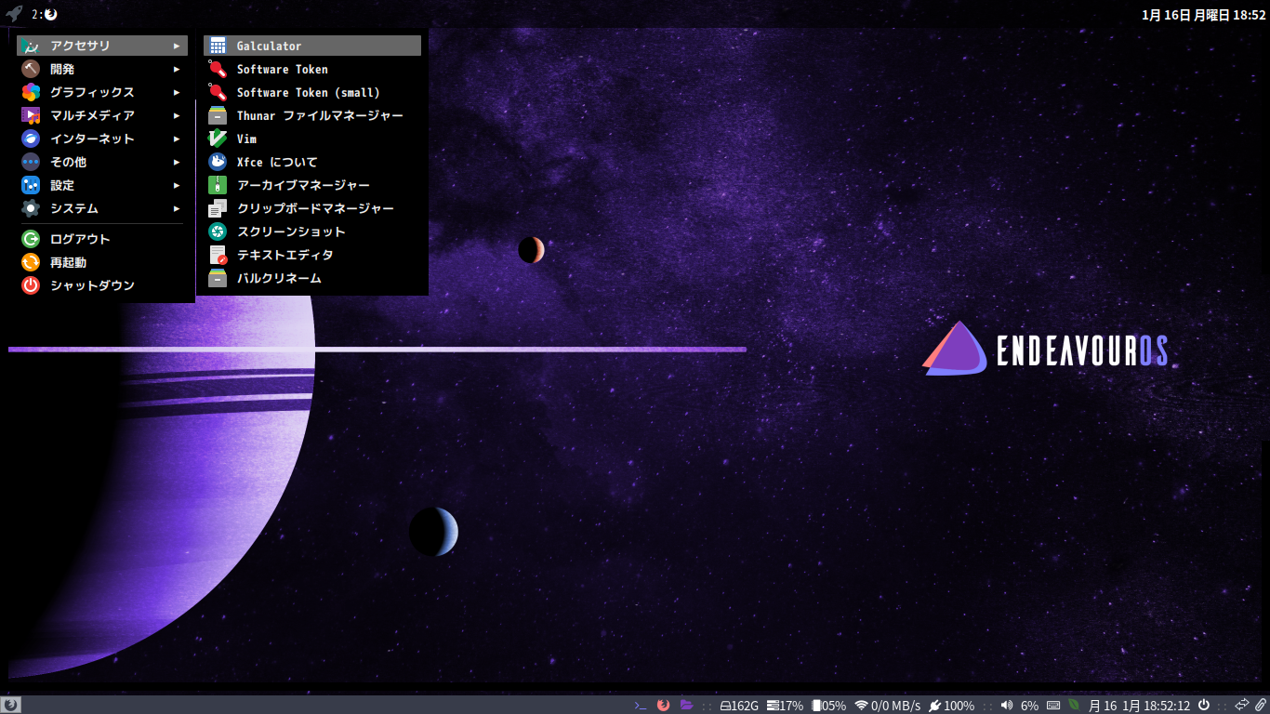Open the 月 16 1月 18:52:12 date-time applet
The image size is (1270, 714).
pyautogui.click(x=1140, y=706)
